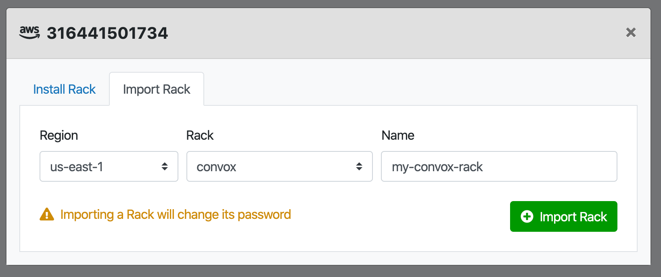Click the Rack field label
This screenshot has width=661, height=277.
click(200, 135)
